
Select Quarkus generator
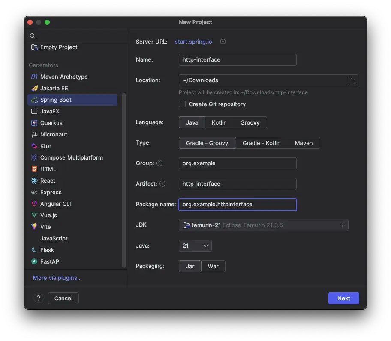click(72, 123)
